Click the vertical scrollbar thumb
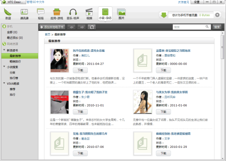 [x=222, y=47]
